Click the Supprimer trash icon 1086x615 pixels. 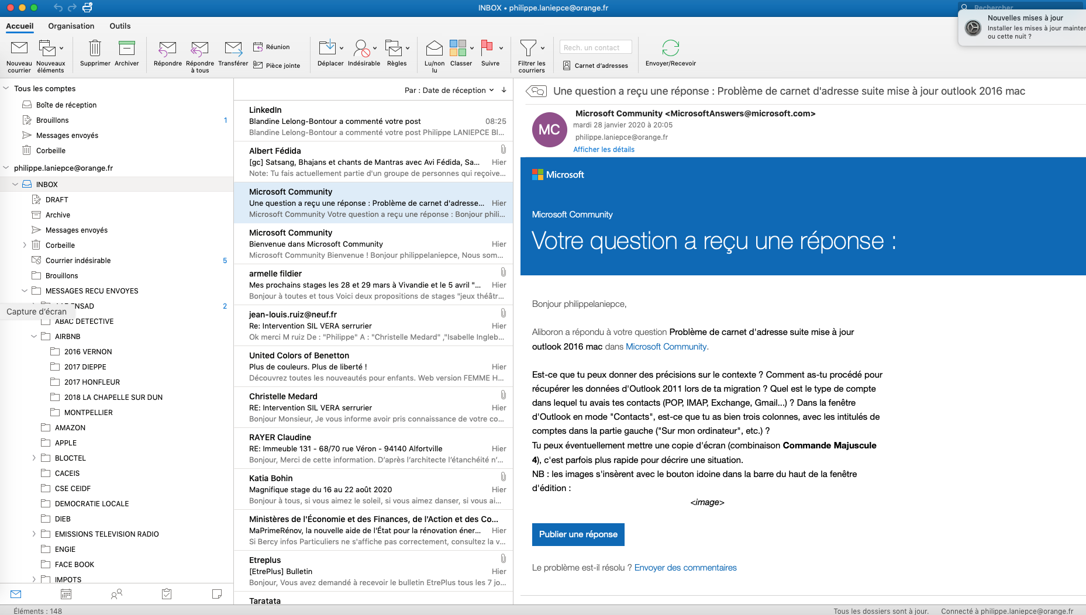point(95,48)
